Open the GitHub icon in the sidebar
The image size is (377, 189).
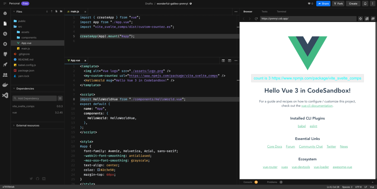pyautogui.click(x=5, y=54)
